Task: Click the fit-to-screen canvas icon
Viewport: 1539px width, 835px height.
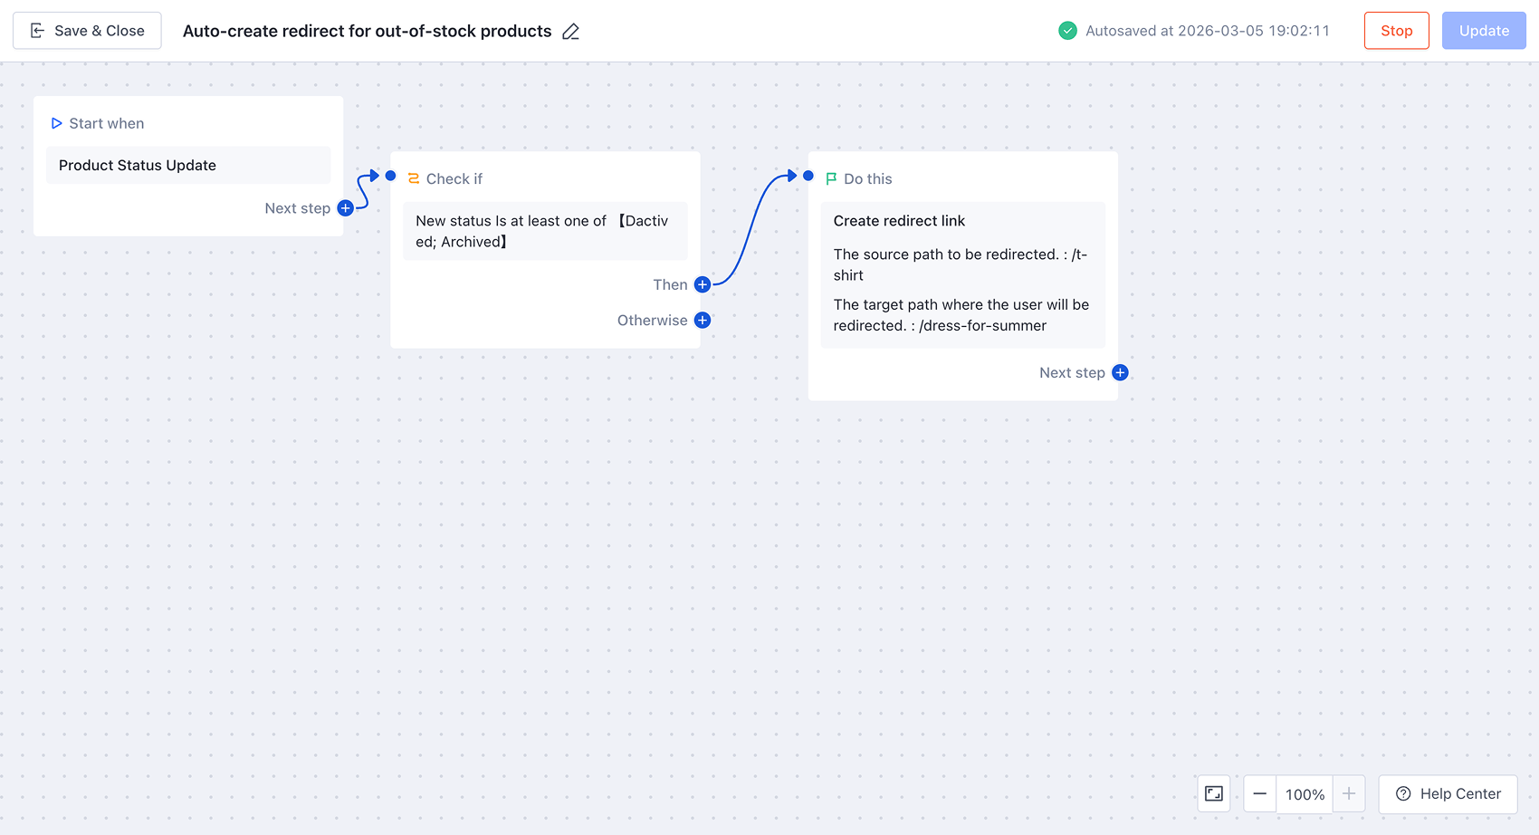Action: click(x=1214, y=794)
